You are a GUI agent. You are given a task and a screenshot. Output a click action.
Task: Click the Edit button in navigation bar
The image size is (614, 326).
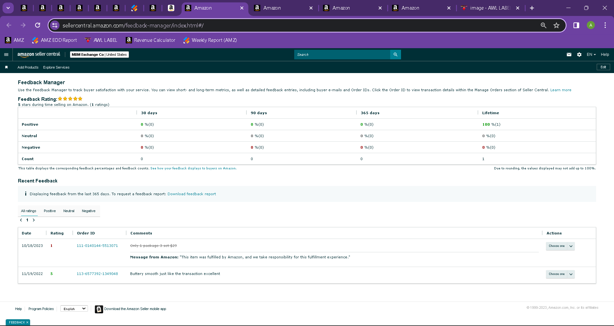603,67
